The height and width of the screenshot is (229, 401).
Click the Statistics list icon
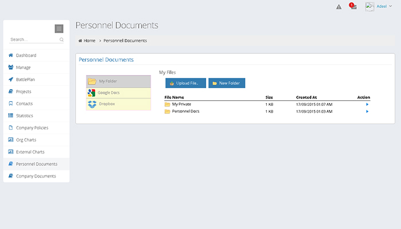coord(11,116)
